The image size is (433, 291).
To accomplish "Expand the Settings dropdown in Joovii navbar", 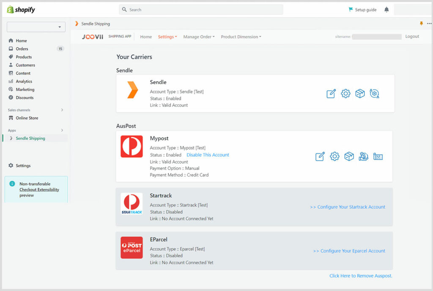I will (x=167, y=37).
